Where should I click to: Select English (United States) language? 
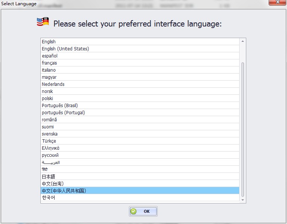coord(65,49)
